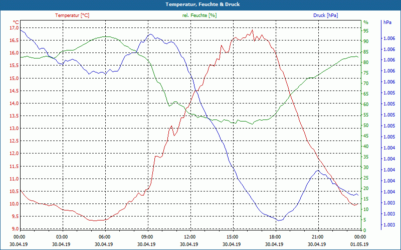Click the "18:00" time axis label
401x250 pixels.
click(x=275, y=236)
